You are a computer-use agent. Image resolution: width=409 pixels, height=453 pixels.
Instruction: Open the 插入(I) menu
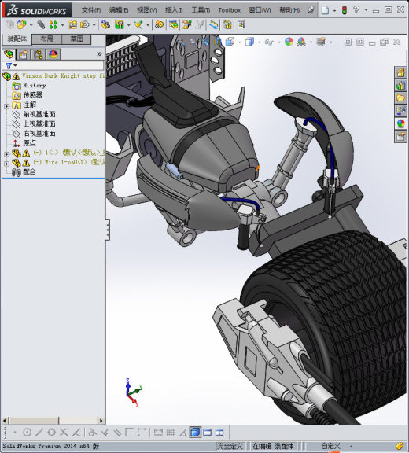click(x=174, y=10)
